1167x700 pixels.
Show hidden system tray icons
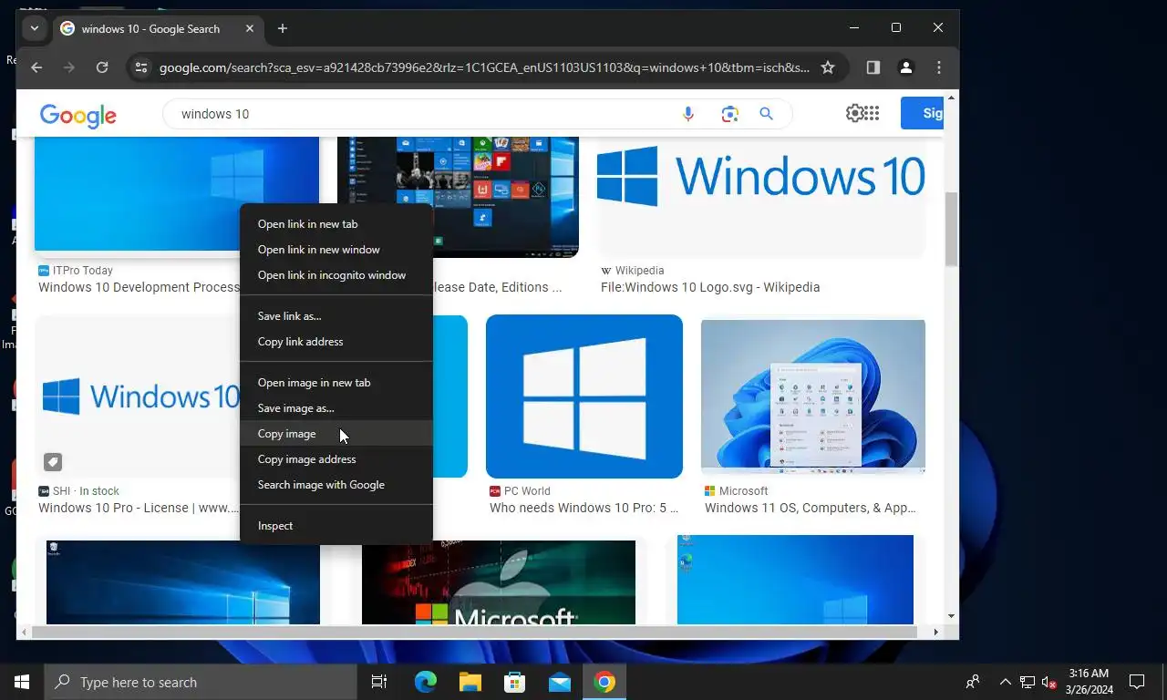click(1006, 682)
